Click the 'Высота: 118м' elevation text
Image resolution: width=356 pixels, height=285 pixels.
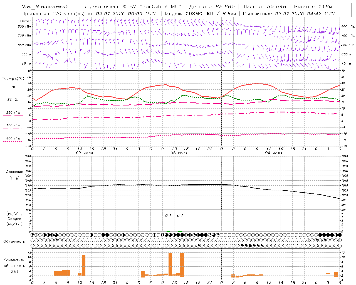coord(313,7)
